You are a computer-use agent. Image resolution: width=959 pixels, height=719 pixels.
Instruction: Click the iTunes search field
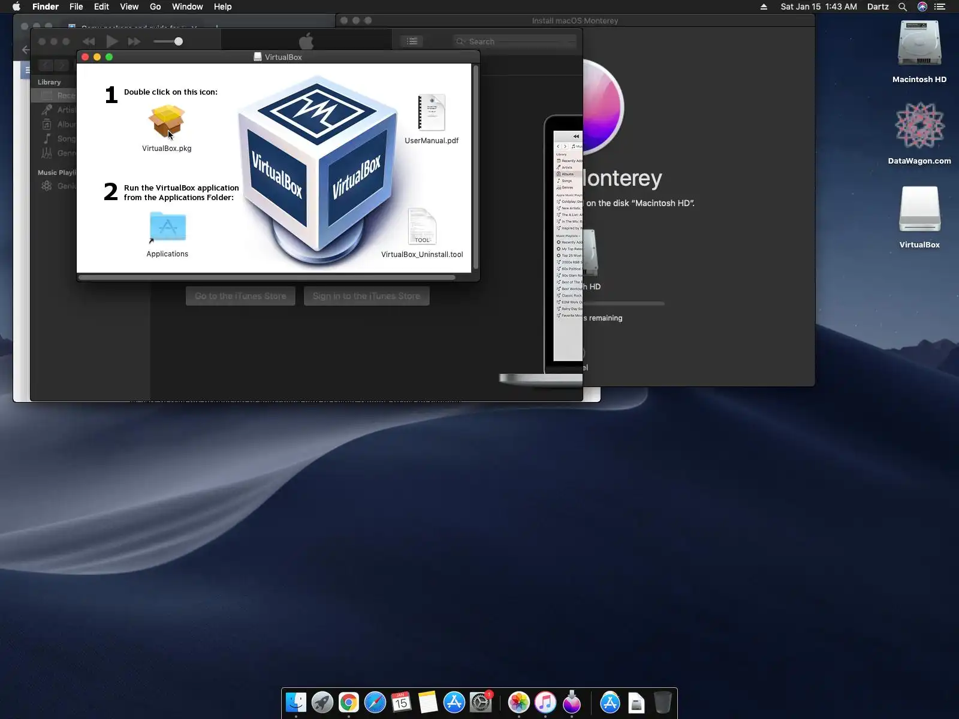coord(514,41)
